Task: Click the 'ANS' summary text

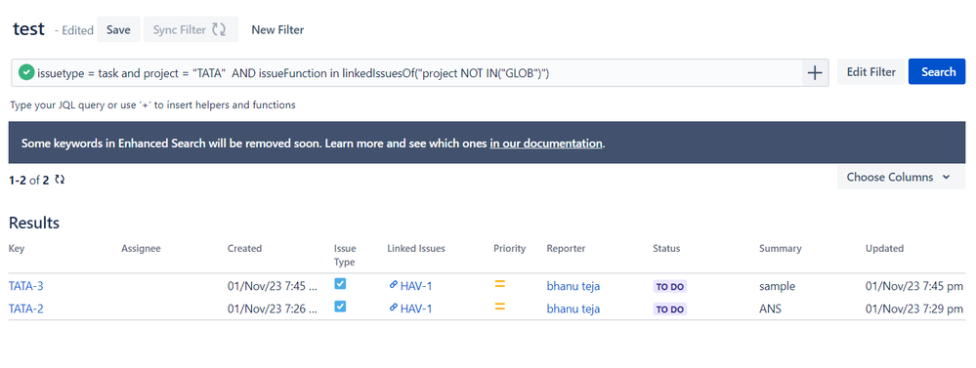Action: coord(770,308)
